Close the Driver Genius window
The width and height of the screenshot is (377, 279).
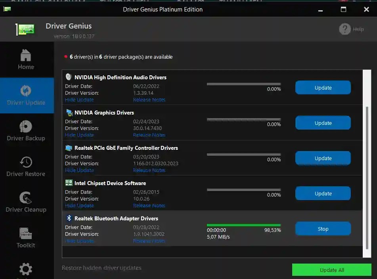point(366,10)
